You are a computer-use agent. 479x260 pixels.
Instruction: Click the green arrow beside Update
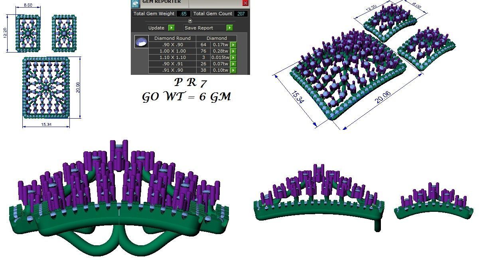click(x=171, y=28)
